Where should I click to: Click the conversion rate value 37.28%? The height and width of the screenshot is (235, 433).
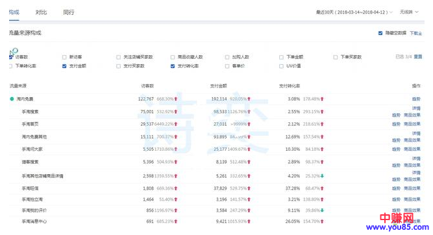(x=292, y=188)
